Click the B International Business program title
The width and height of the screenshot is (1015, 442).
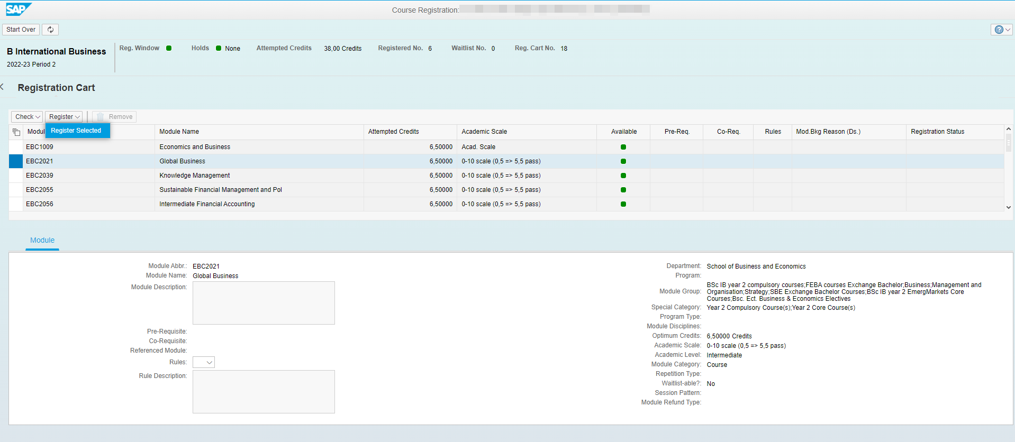tap(57, 51)
